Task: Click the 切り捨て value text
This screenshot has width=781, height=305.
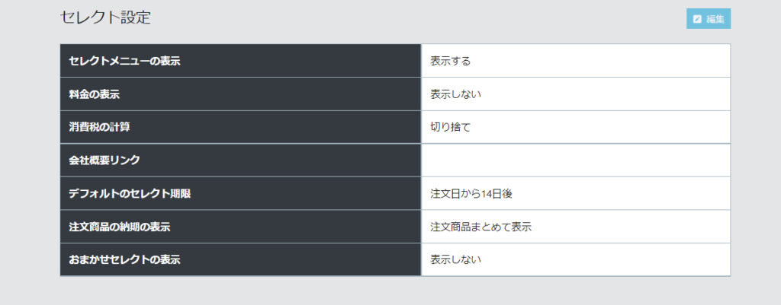Action: tap(450, 127)
